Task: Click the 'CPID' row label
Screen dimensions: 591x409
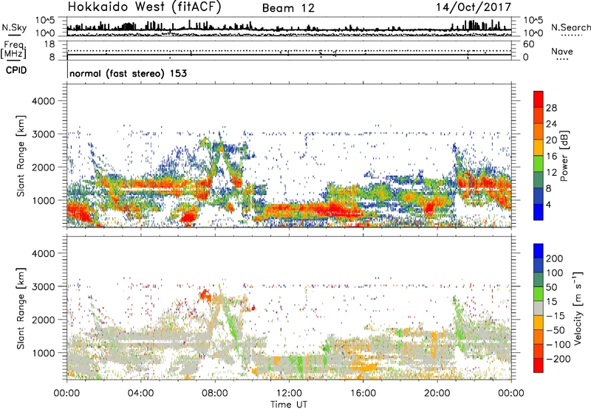Action: pos(16,70)
